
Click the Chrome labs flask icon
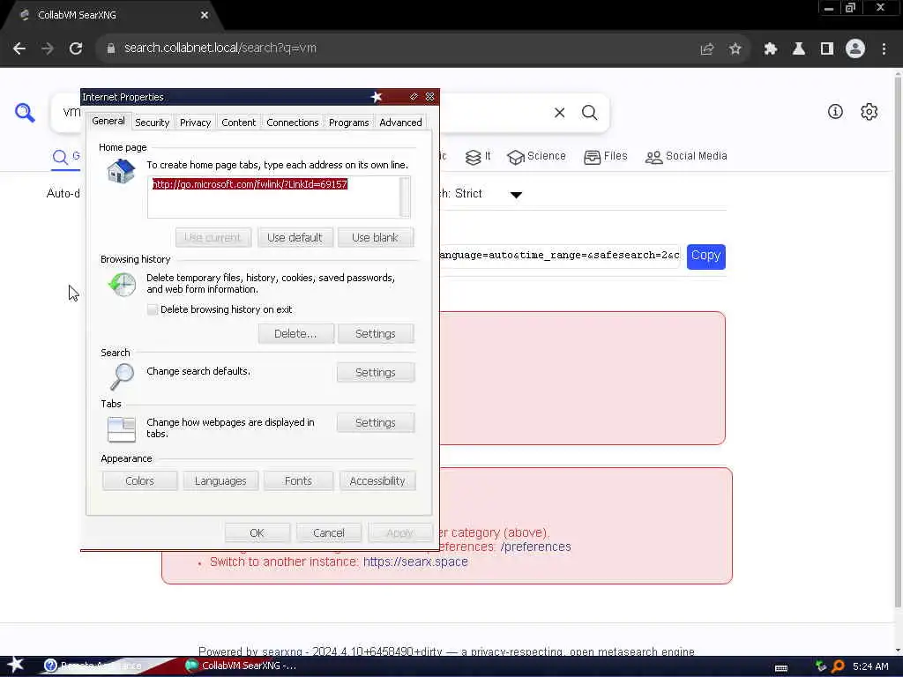[x=799, y=49]
